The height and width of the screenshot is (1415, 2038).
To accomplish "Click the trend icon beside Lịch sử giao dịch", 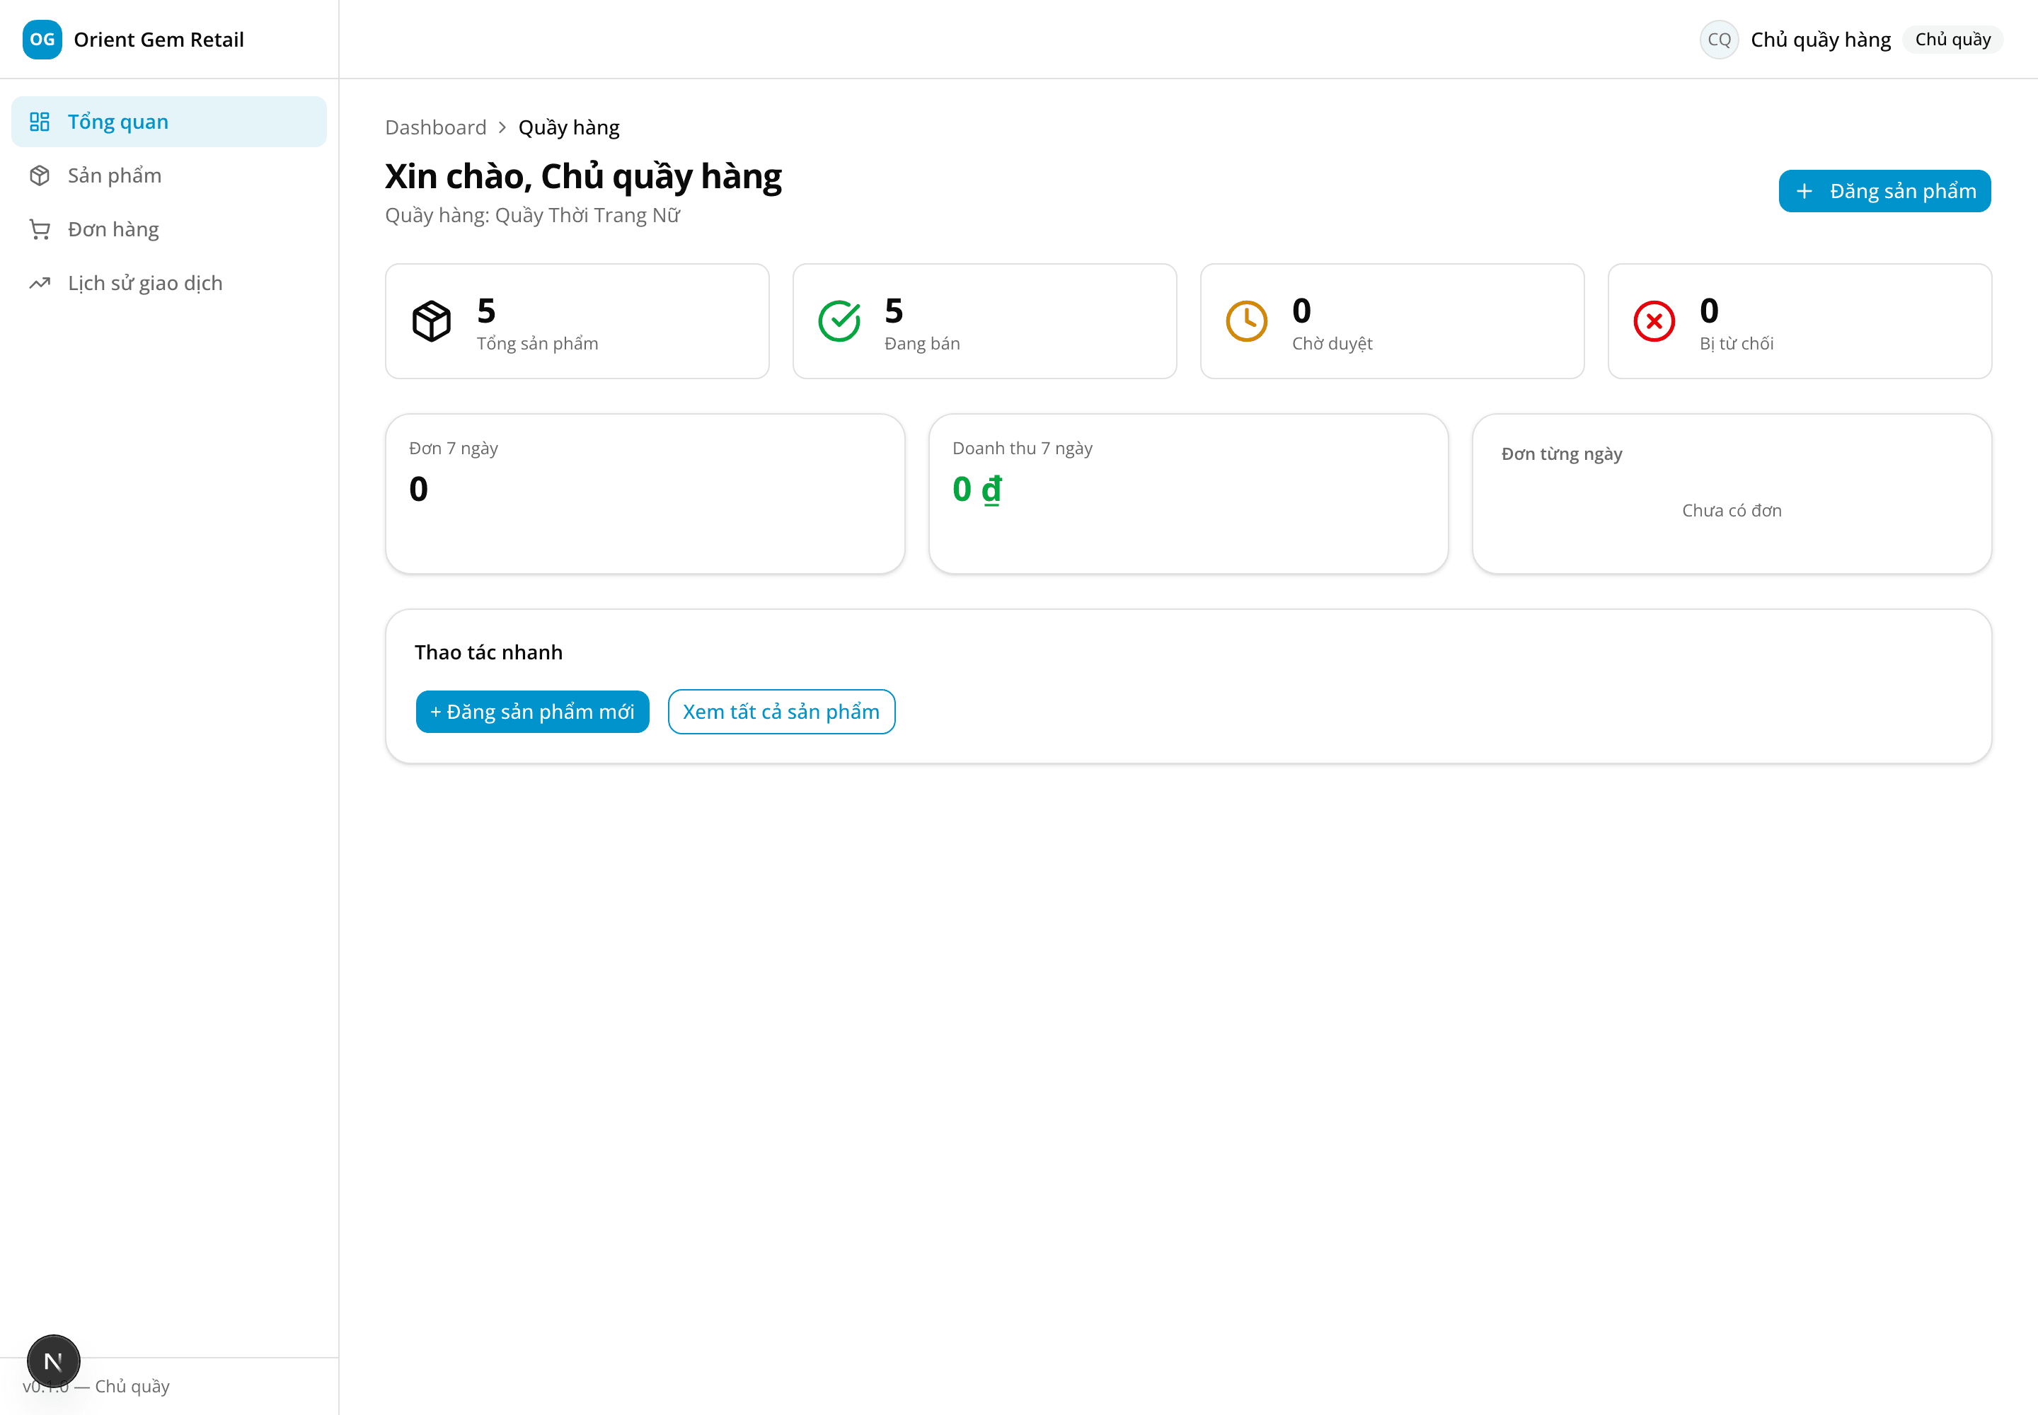I will 39,284.
